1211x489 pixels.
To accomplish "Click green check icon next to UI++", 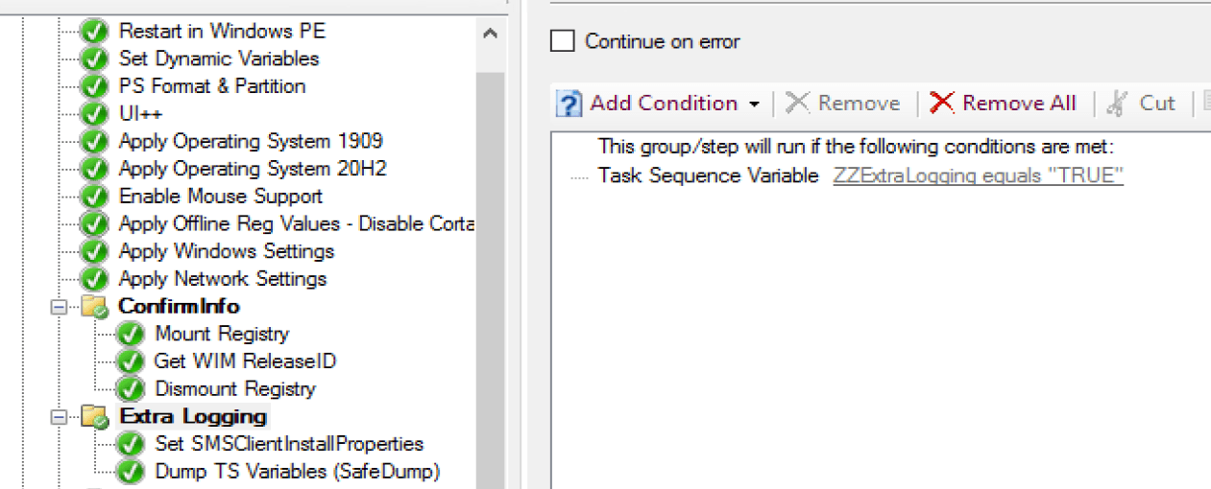I will pos(93,113).
